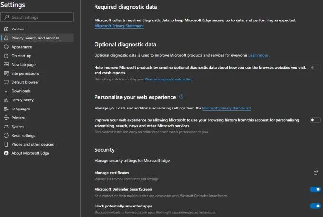Viewport: 323px width, 217px height.
Task: Click the Optional diagnostic data heading
Action: click(125, 44)
